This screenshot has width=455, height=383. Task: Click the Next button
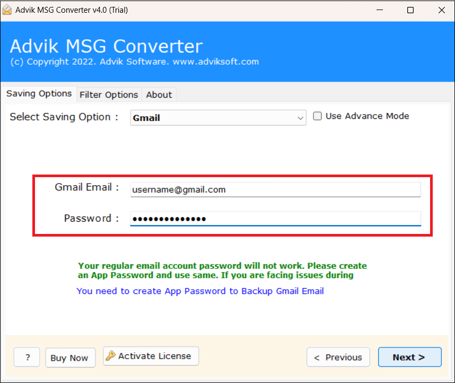[409, 357]
